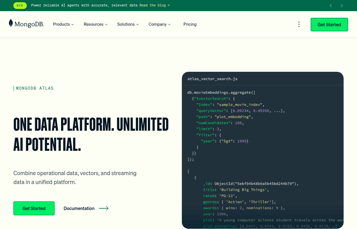The width and height of the screenshot is (357, 229).
Task: Click the announcement text about AI agents
Action: pos(84,5)
